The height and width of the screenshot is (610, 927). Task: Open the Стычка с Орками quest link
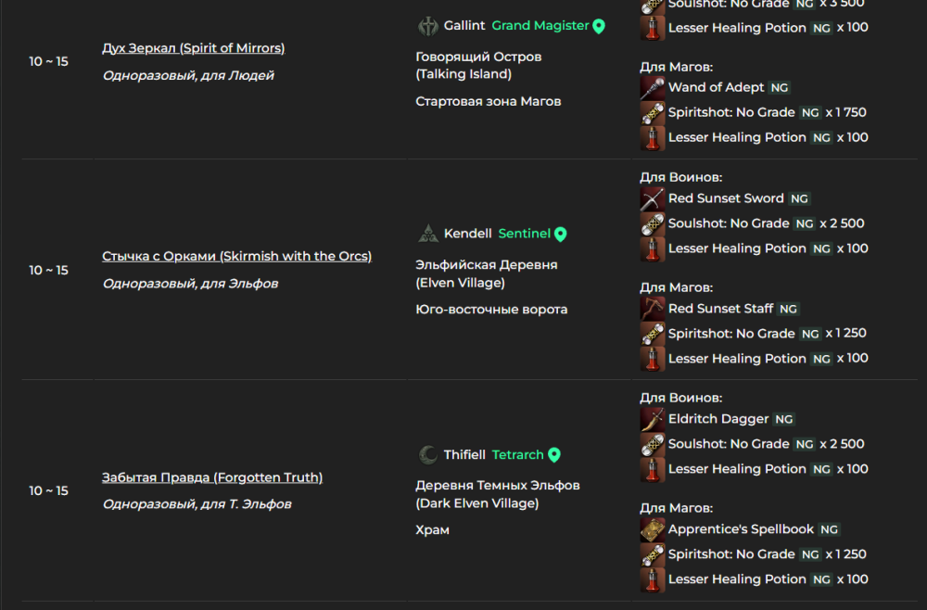point(236,256)
